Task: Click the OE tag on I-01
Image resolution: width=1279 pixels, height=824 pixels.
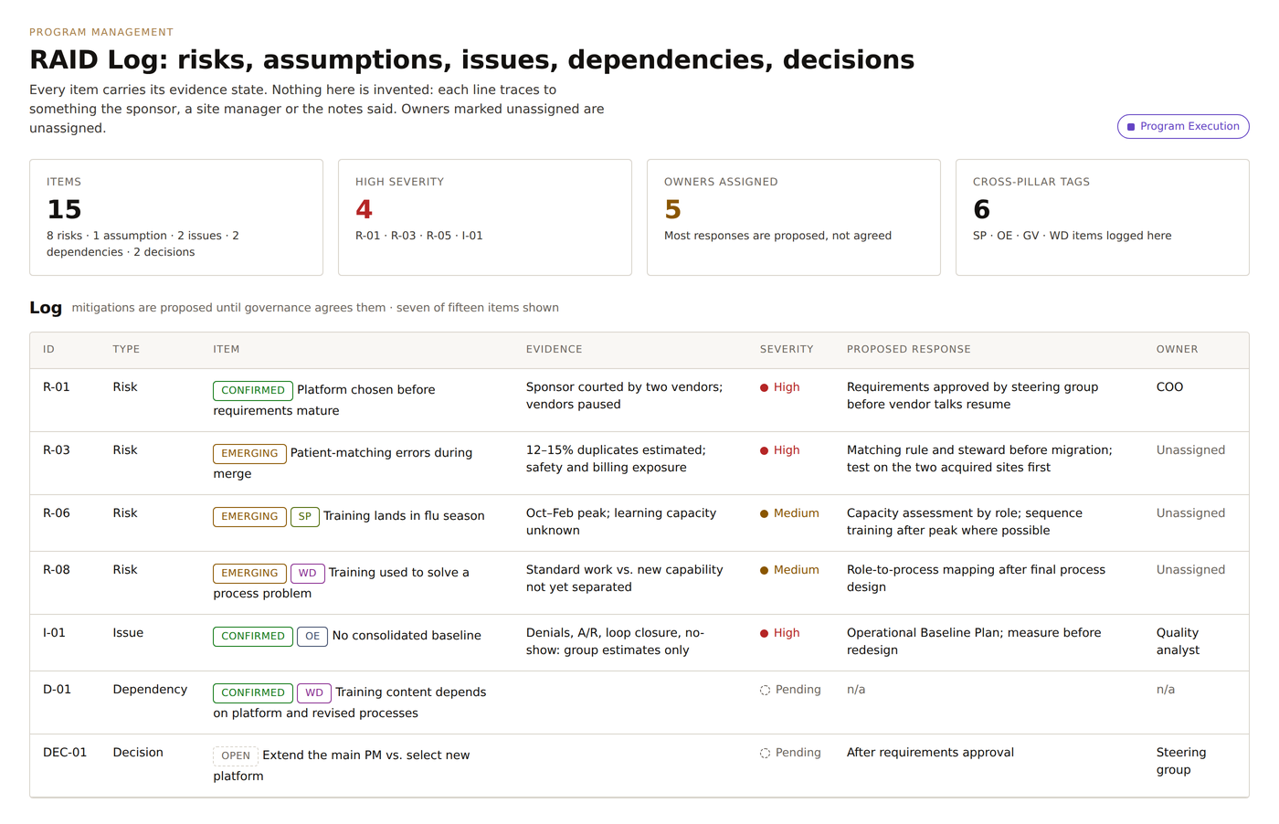Action: [312, 636]
